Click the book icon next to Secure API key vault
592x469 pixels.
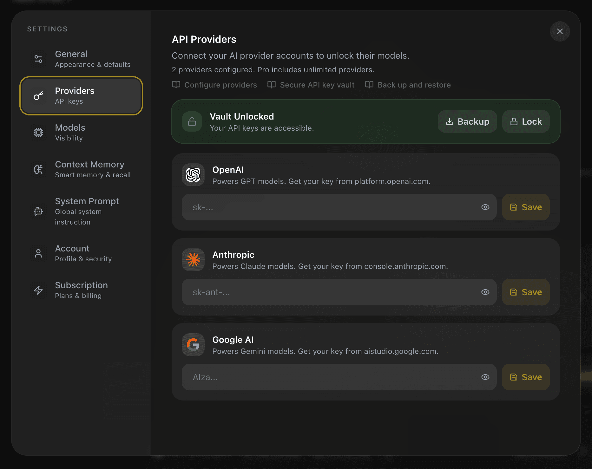point(272,85)
